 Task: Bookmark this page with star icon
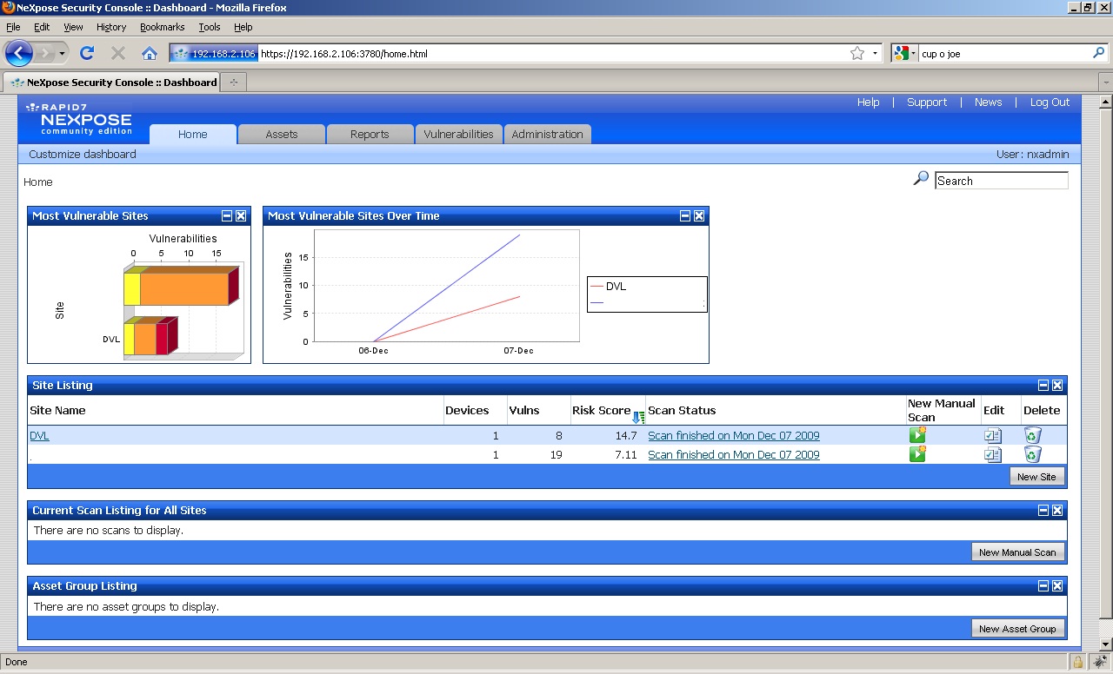click(x=857, y=53)
